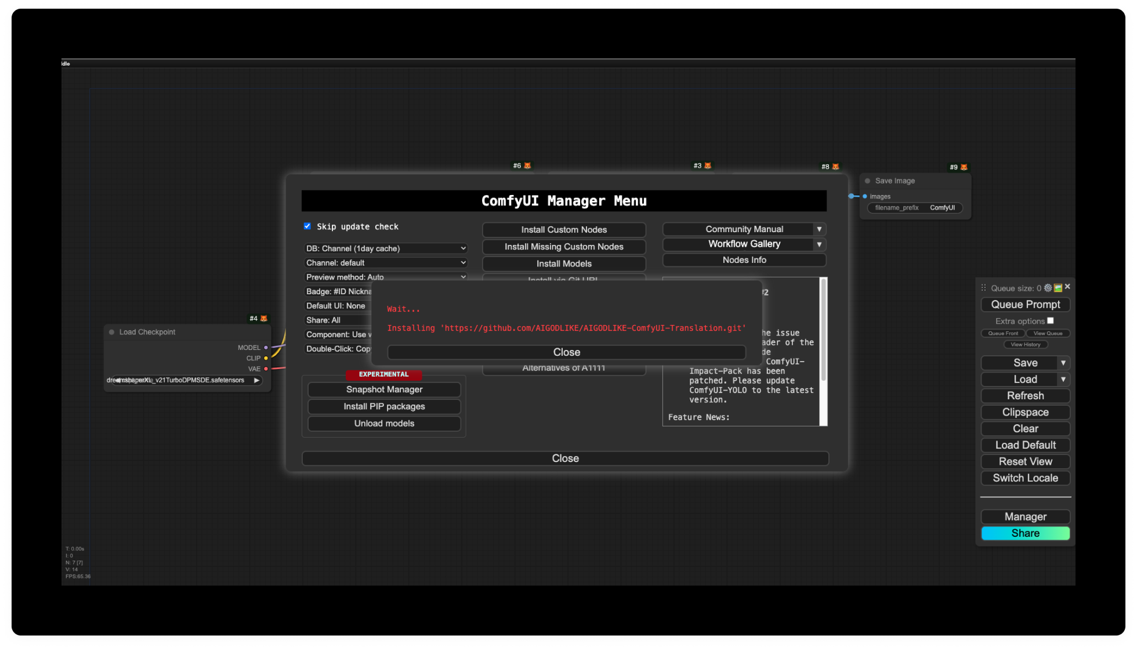Image resolution: width=1137 pixels, height=650 pixels.
Task: Click the fox badge icon on node #8
Action: (x=835, y=167)
